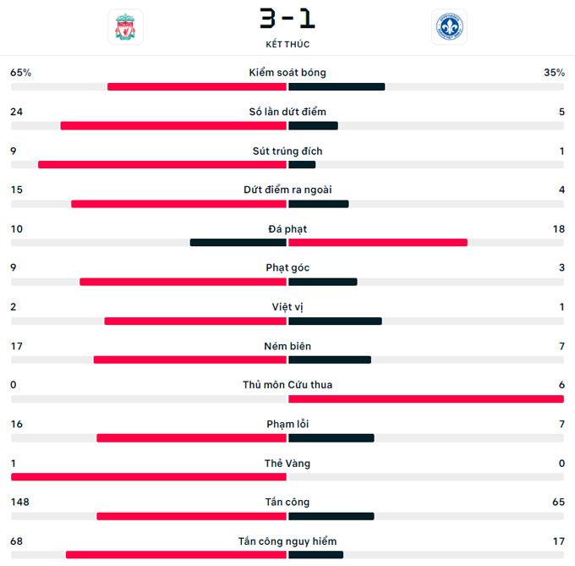Screen dimensions: 575x566
Task: Click the blue fleur-de-lis away team crest
Action: point(449,27)
